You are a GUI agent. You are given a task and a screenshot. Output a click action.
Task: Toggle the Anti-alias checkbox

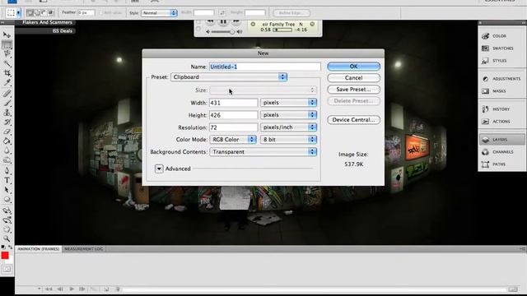101,13
